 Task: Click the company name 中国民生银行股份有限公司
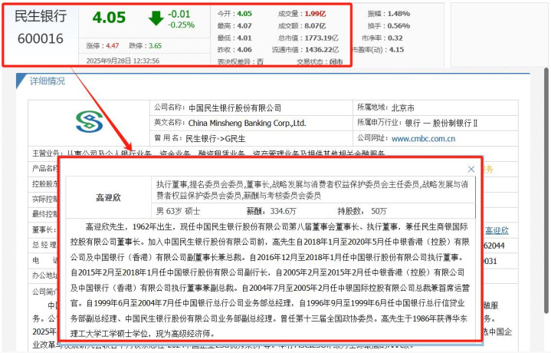pyautogui.click(x=235, y=108)
